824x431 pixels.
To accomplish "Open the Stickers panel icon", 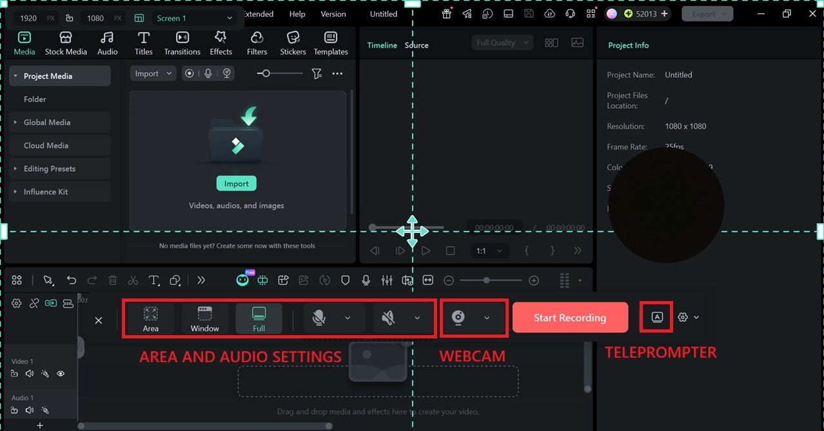I will point(293,38).
